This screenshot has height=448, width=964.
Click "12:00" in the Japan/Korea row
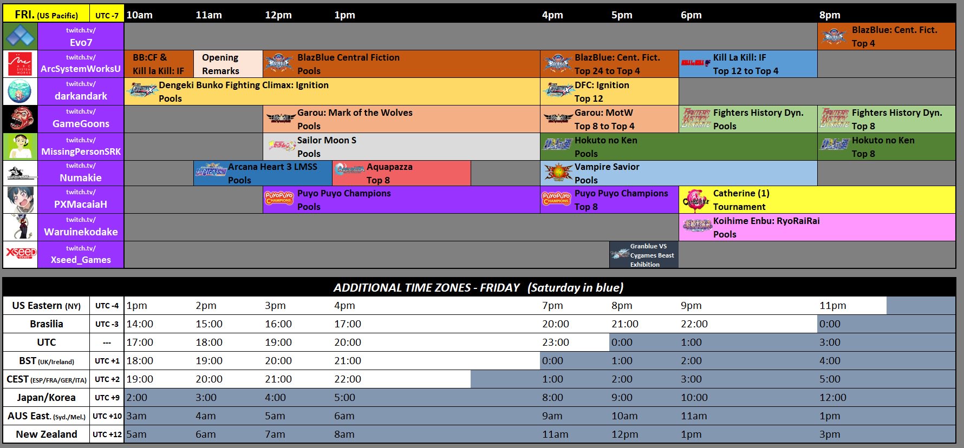[x=833, y=398]
